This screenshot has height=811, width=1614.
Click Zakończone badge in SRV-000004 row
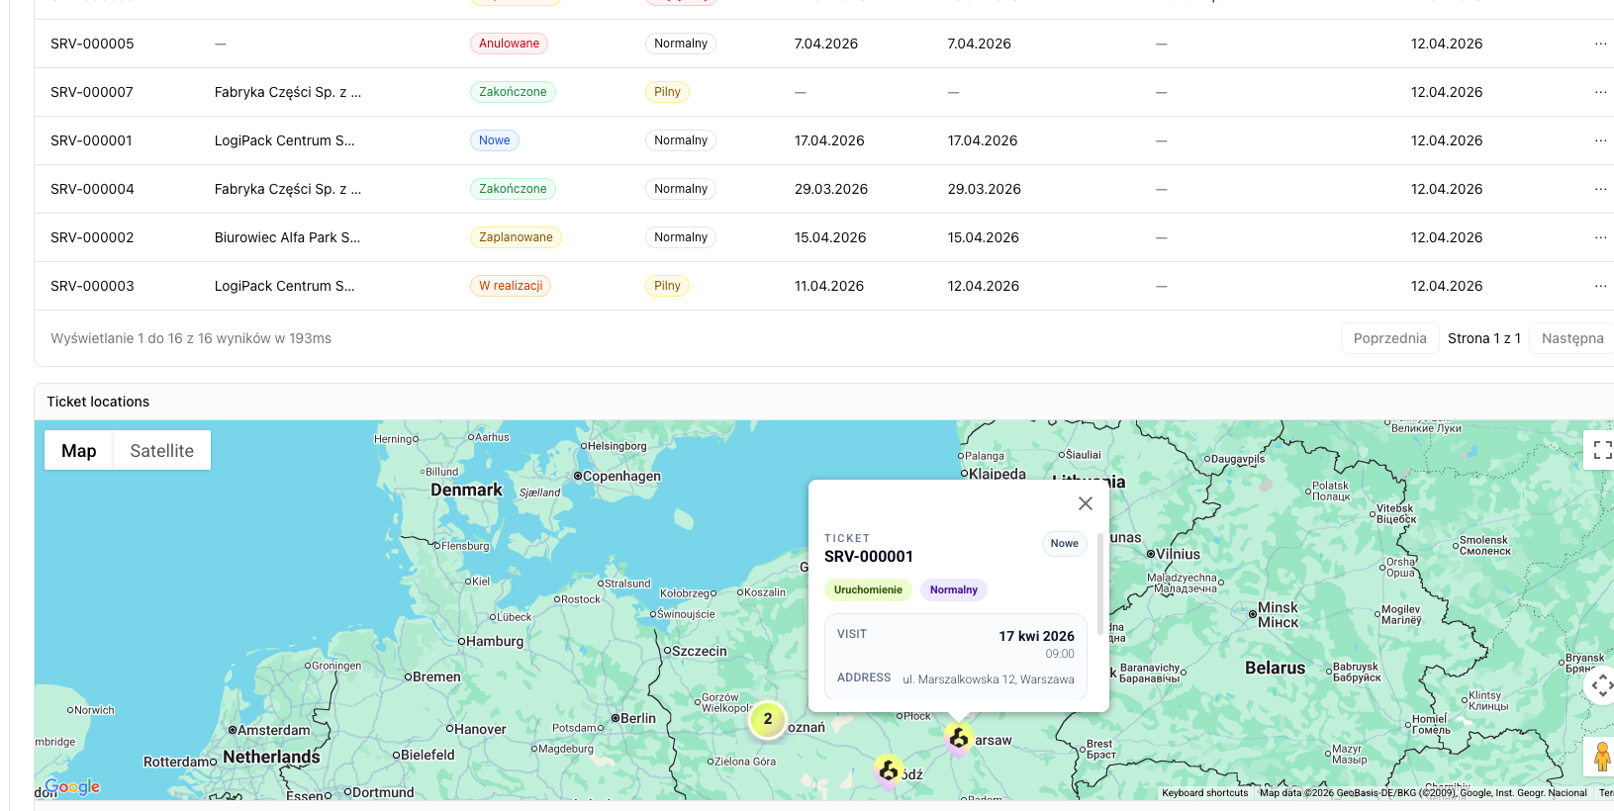513,189
